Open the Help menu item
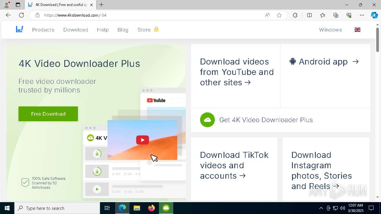This screenshot has height=214, width=381. pos(103,30)
